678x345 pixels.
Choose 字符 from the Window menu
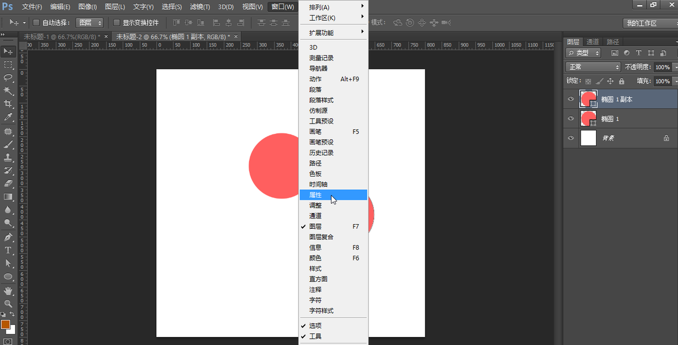click(333, 300)
